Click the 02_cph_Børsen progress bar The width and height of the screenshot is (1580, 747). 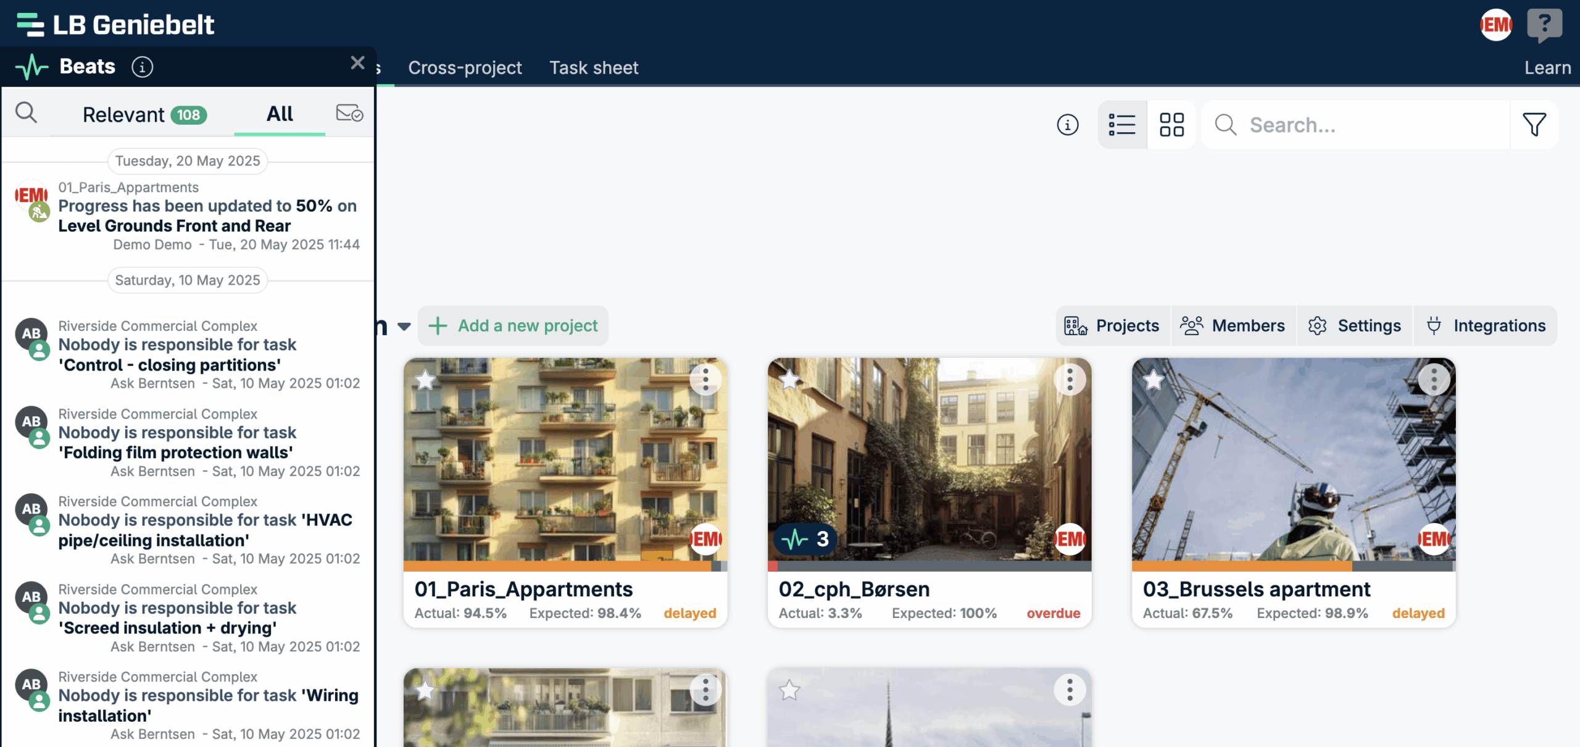pos(929,566)
